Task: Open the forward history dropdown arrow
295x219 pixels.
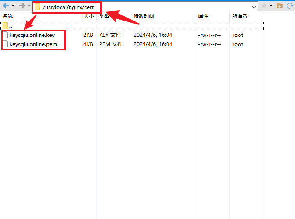Action: coord(28,6)
